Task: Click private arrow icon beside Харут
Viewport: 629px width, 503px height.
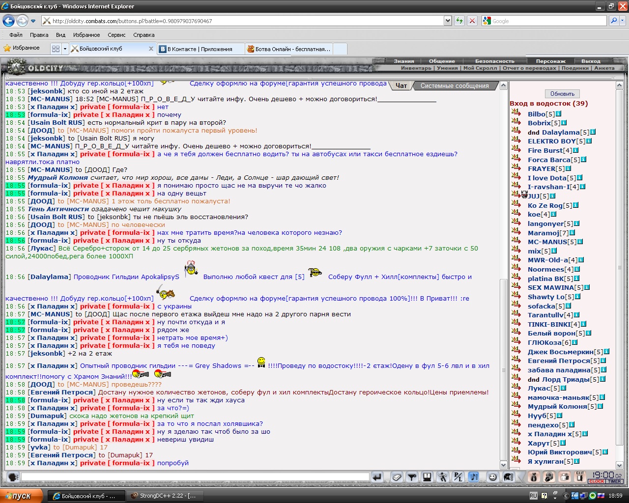Action: [516, 442]
